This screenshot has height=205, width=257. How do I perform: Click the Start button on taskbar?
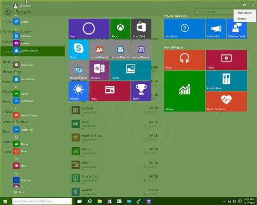tap(6, 201)
